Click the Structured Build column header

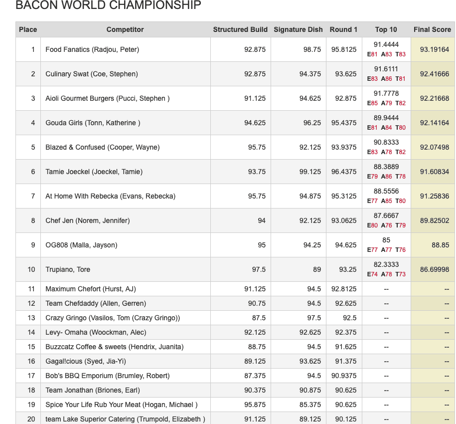pos(240,29)
